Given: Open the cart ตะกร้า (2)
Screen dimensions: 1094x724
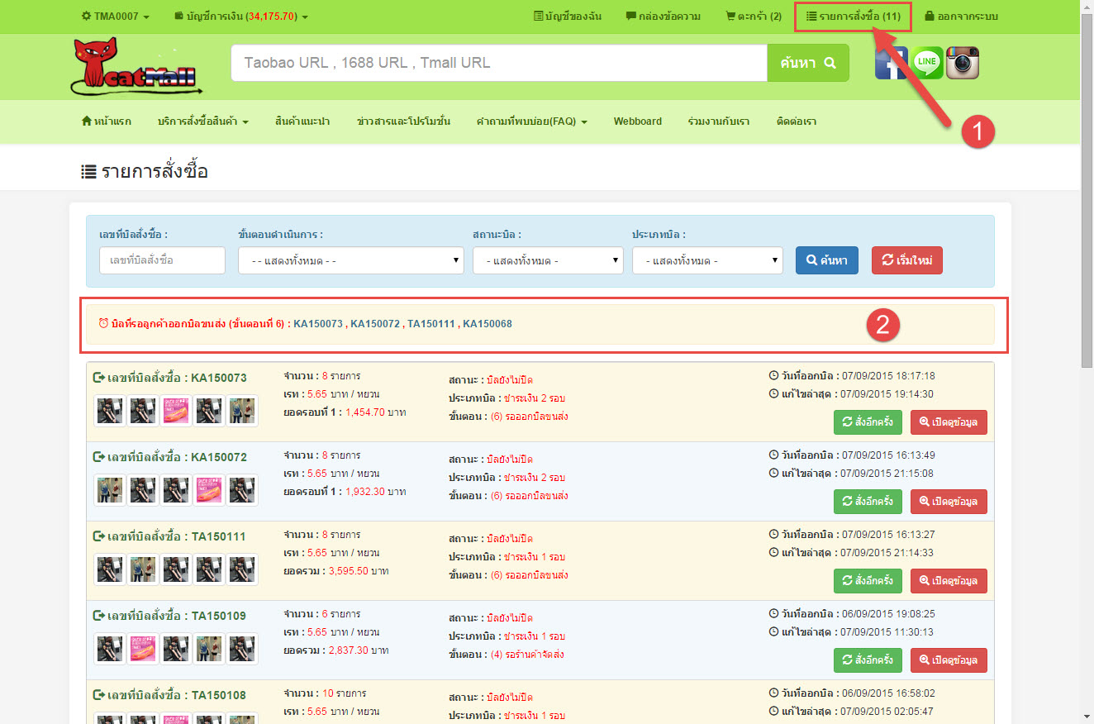Looking at the screenshot, I should pos(753,17).
